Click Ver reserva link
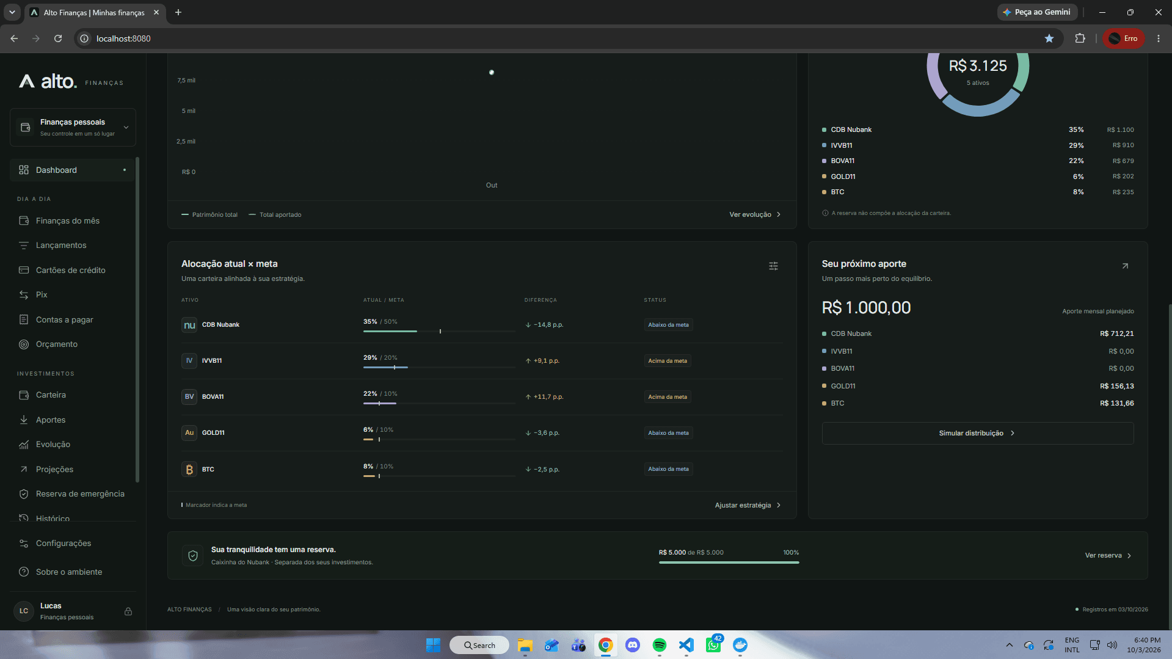This screenshot has width=1172, height=659. (x=1108, y=555)
